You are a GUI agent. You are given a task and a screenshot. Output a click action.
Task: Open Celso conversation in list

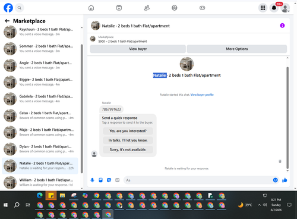[x=40, y=115]
